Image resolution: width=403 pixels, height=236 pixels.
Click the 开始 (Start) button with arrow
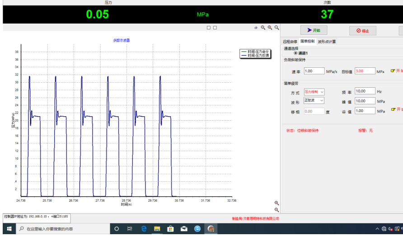(x=314, y=30)
